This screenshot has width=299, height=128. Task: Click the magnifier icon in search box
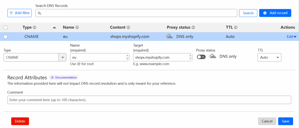(x=39, y=13)
